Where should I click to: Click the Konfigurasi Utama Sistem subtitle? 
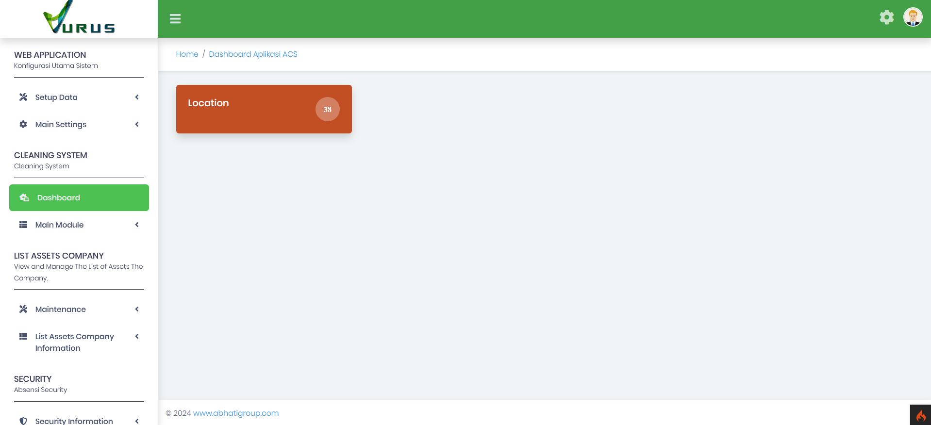pos(56,65)
